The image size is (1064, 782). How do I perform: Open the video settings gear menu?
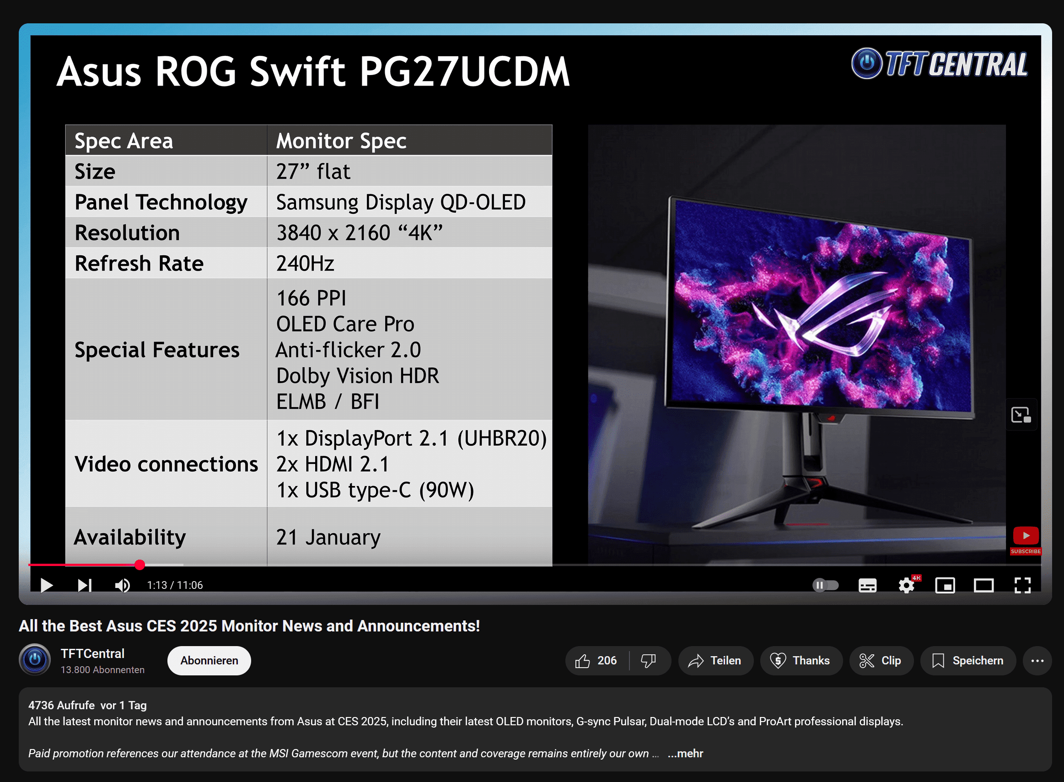(907, 586)
